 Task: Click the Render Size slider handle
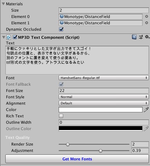[68, 145]
